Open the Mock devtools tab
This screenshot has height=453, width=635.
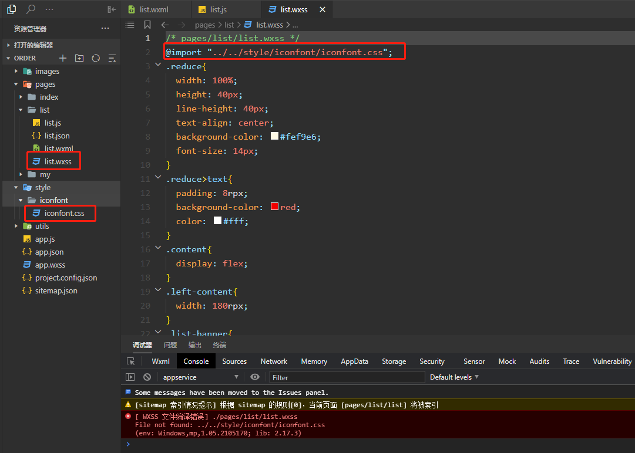click(506, 361)
